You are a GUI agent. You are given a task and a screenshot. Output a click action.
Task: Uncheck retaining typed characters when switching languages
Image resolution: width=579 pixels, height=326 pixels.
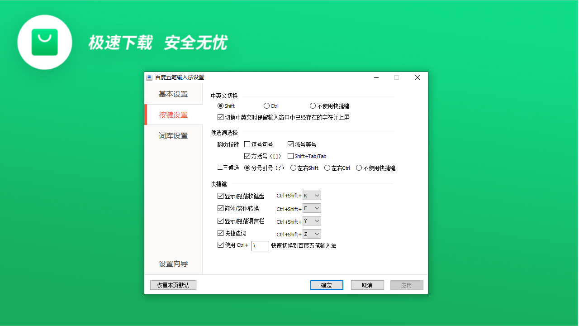pos(221,117)
